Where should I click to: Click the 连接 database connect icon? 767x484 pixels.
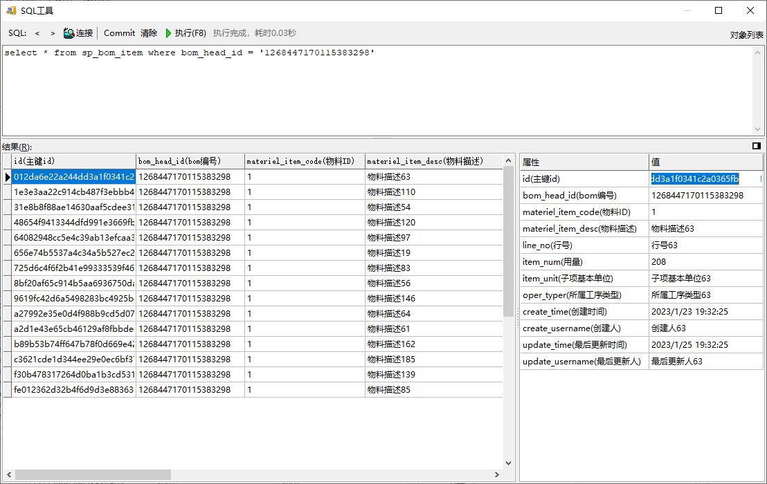69,33
